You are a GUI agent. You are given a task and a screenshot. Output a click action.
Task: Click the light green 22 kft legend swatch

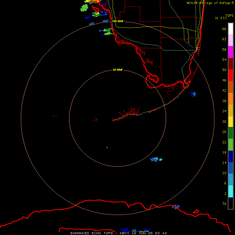click(x=231, y=145)
